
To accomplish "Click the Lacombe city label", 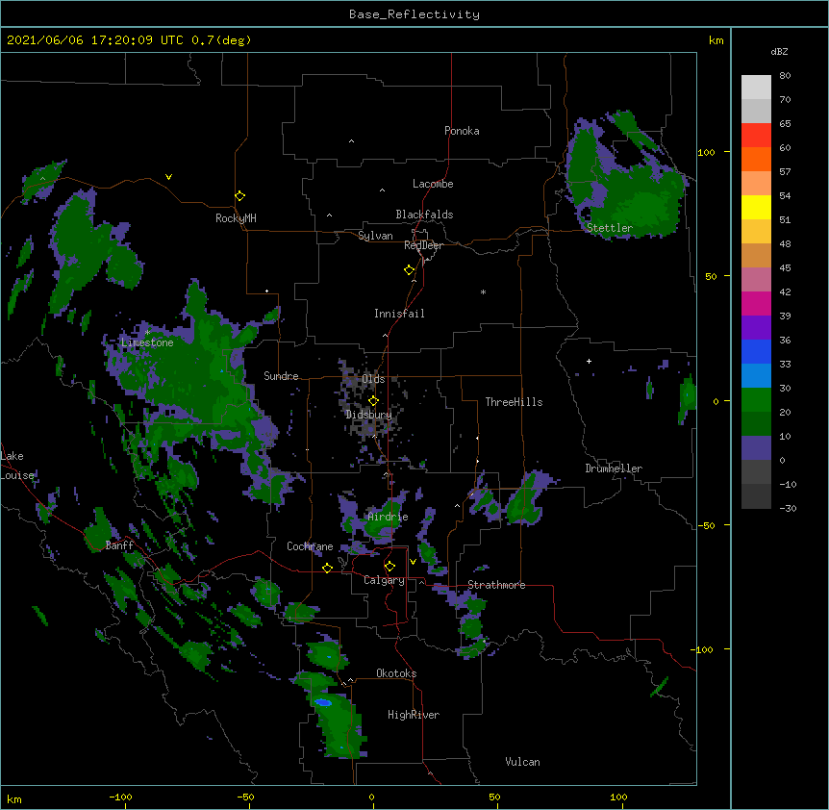I will click(x=433, y=184).
